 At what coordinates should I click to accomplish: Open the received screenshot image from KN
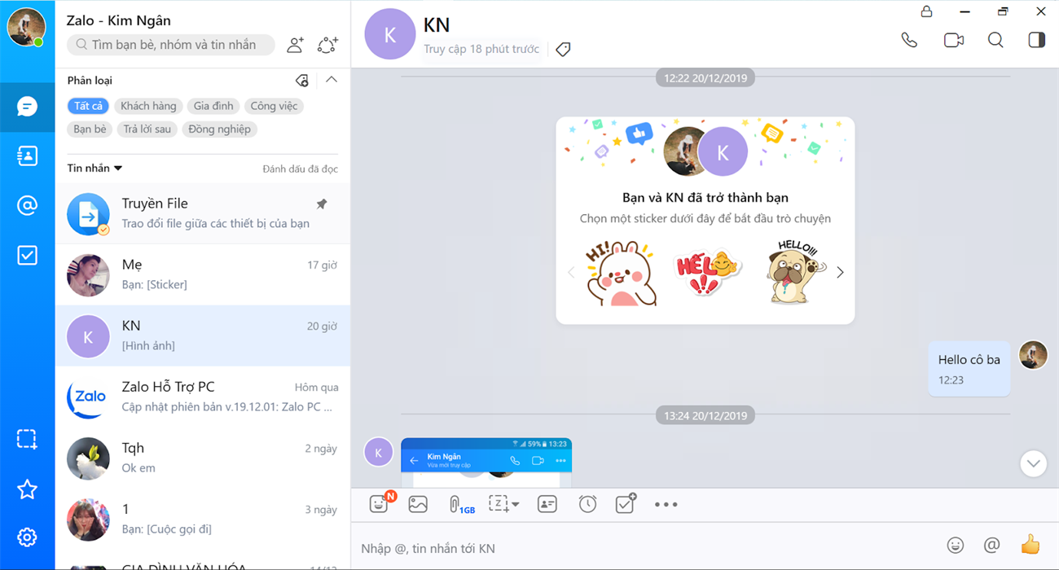(x=486, y=463)
